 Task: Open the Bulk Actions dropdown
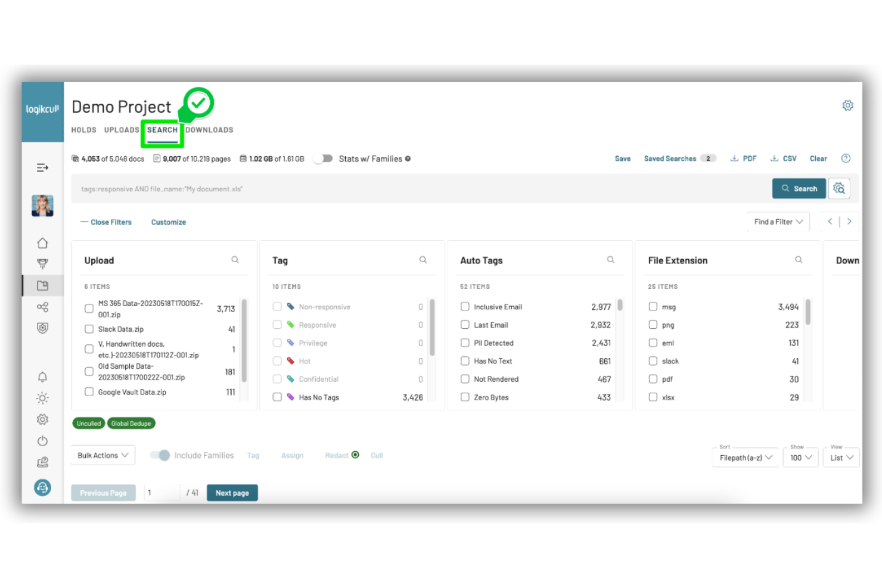point(103,455)
